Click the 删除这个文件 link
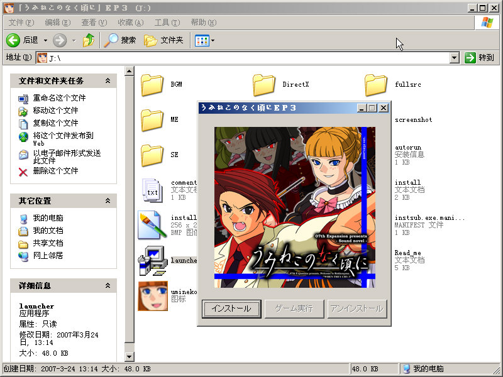Viewport: 503px width, 377px height. coord(55,171)
